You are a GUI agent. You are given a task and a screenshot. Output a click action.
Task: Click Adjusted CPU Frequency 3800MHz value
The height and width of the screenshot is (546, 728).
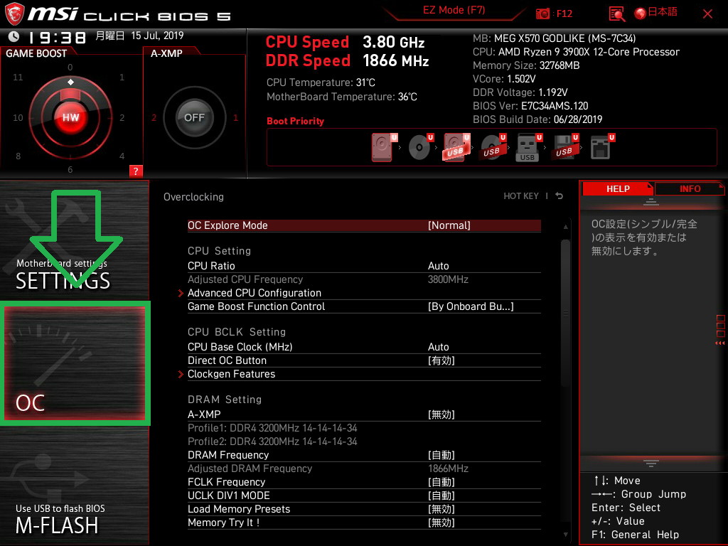(x=448, y=279)
